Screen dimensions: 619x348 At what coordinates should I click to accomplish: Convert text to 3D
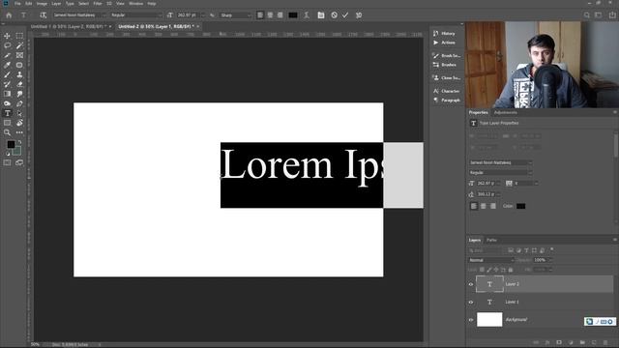pos(359,15)
